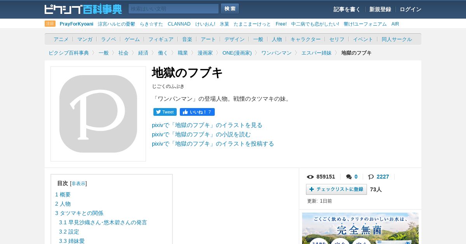Select the キャラクター category menu

pyautogui.click(x=306, y=39)
